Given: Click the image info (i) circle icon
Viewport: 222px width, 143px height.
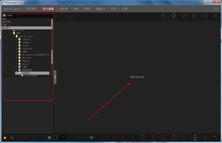Looking at the screenshot, I should (x=71, y=17).
